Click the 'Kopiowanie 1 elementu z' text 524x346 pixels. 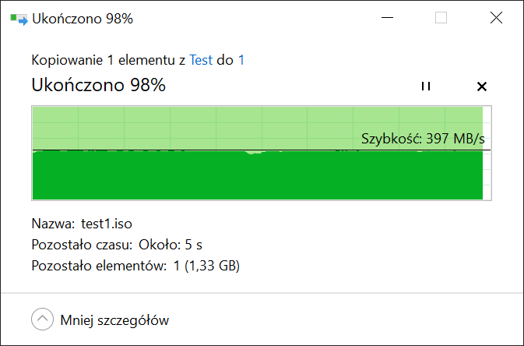point(108,60)
